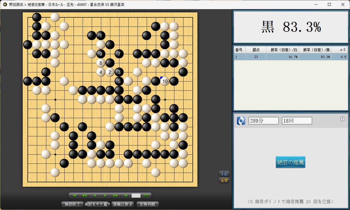350x210 pixels.
Task: Click the 実戦に戻る button
Action: pyautogui.click(x=122, y=204)
